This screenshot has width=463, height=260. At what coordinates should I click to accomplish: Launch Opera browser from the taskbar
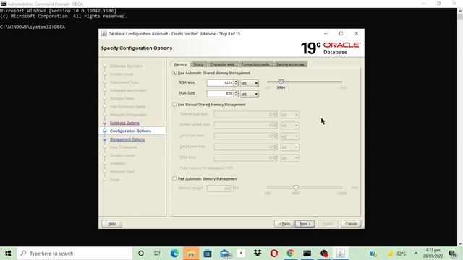point(273,253)
